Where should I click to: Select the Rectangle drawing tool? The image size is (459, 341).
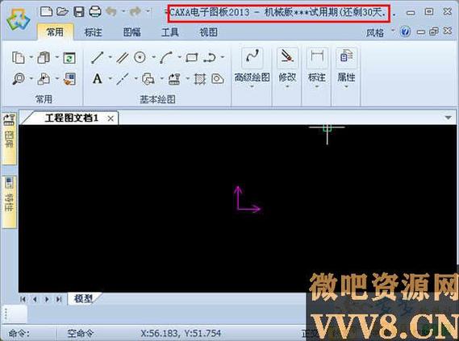(x=192, y=57)
